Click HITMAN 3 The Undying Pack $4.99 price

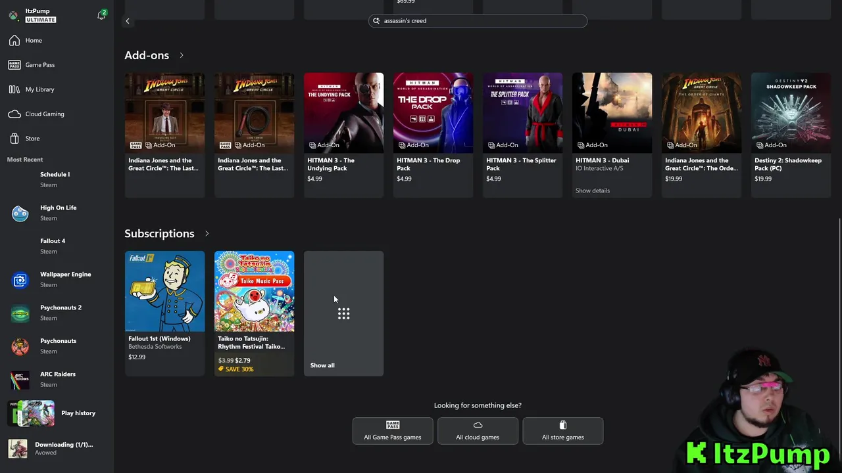[x=314, y=179]
